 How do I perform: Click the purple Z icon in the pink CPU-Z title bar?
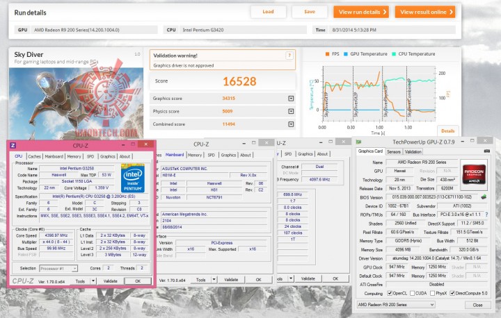click(13, 145)
